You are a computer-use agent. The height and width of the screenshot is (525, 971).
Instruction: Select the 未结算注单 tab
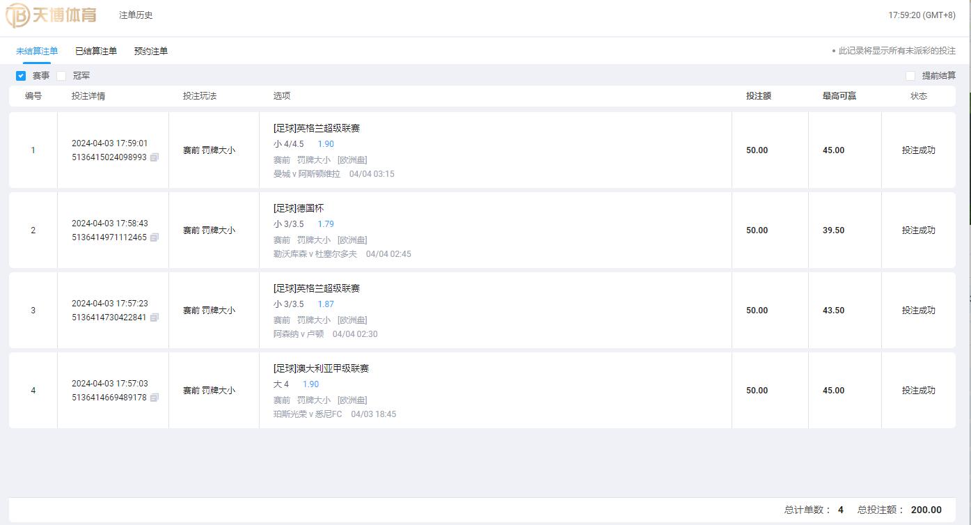tap(37, 51)
